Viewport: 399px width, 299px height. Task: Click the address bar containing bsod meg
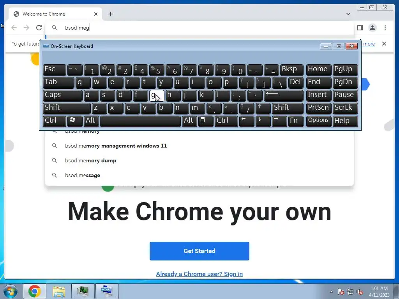tap(199, 28)
